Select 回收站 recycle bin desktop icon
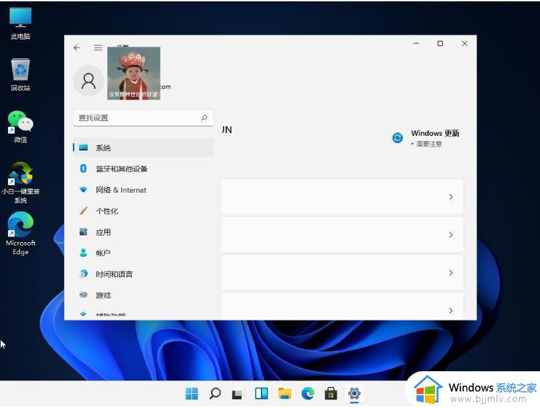Image resolution: width=540 pixels, height=408 pixels. pyautogui.click(x=20, y=75)
